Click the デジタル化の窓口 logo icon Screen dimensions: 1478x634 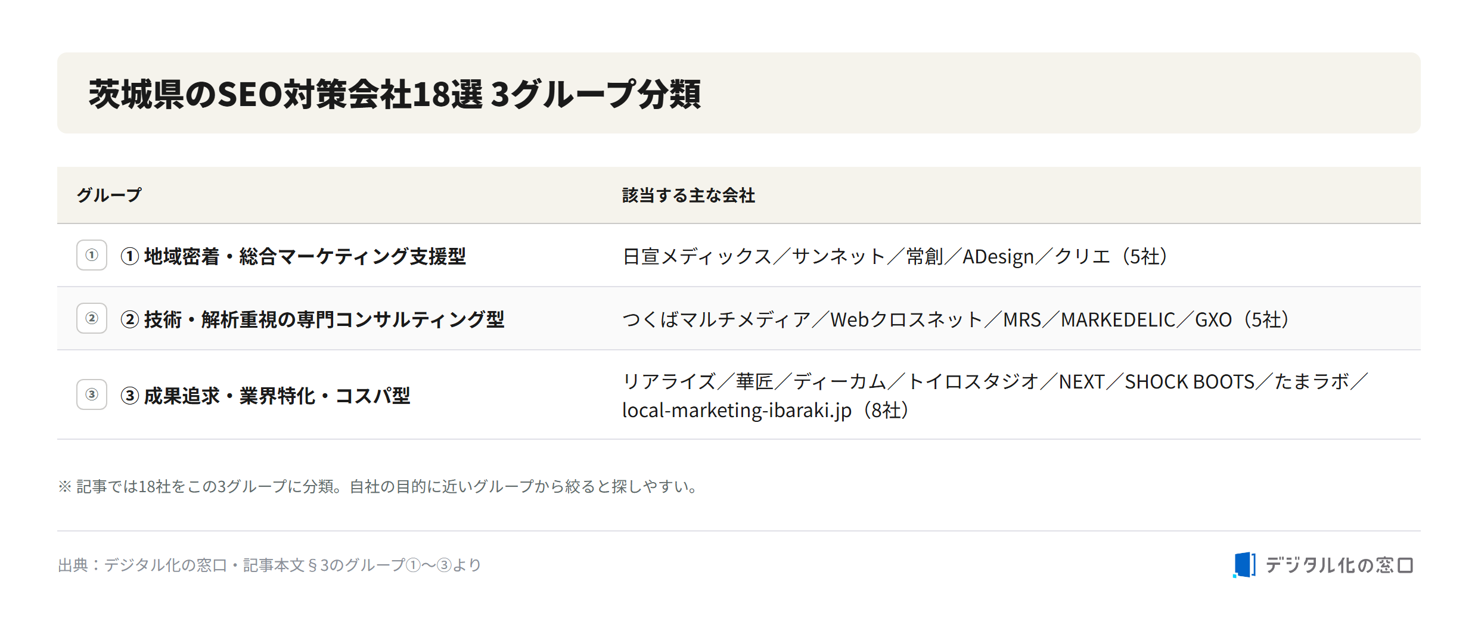(x=1244, y=564)
